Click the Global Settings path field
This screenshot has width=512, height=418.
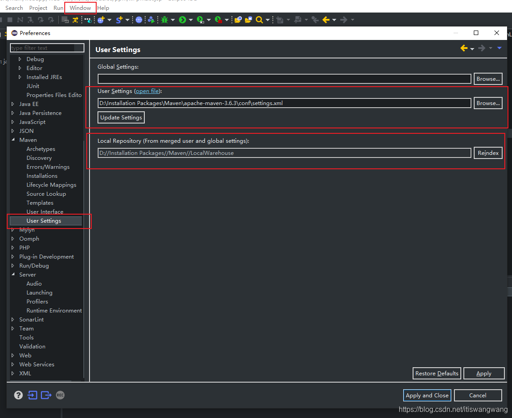coord(284,79)
